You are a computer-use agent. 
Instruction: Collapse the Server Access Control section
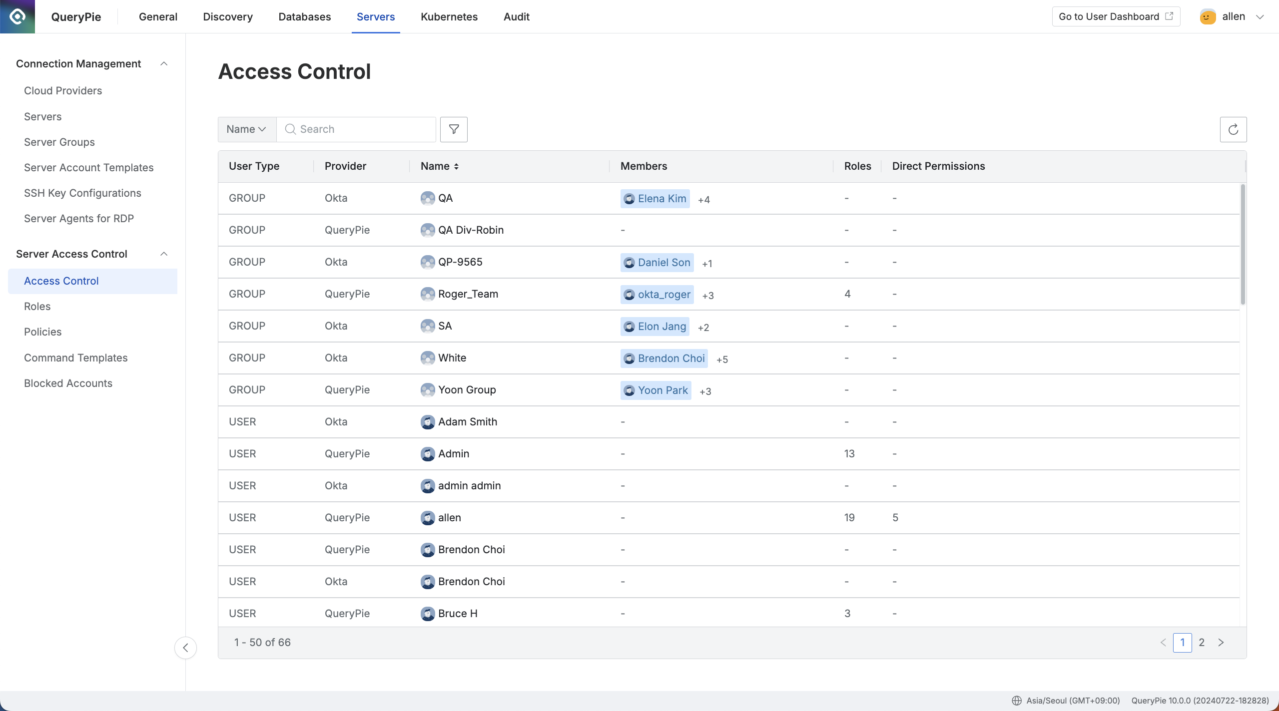pyautogui.click(x=164, y=254)
